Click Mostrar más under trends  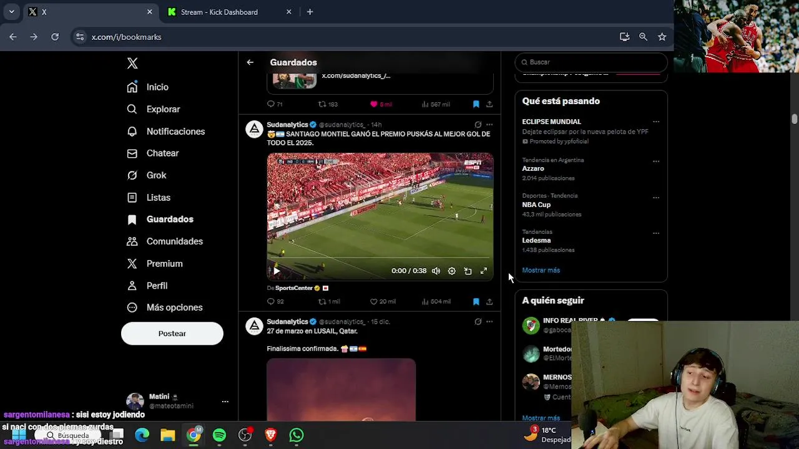coord(541,270)
